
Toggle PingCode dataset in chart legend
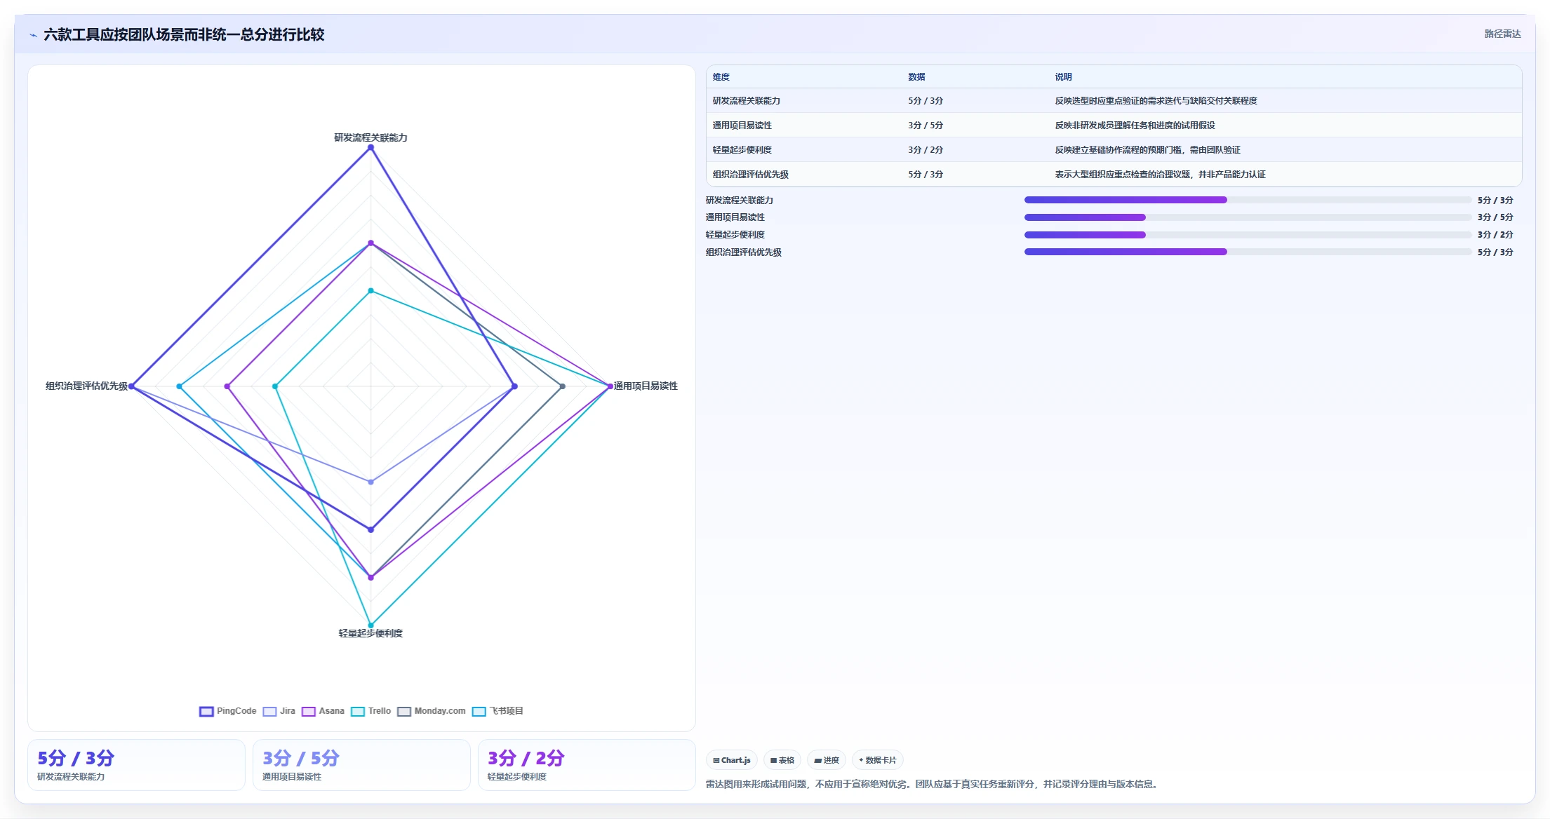(x=228, y=711)
